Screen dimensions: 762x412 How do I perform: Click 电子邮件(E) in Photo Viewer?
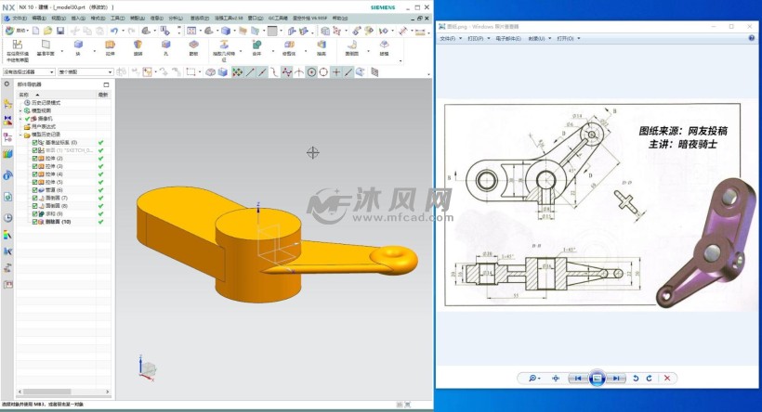tap(508, 38)
